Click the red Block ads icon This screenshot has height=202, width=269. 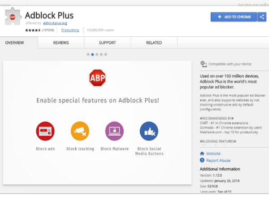(x=45, y=131)
